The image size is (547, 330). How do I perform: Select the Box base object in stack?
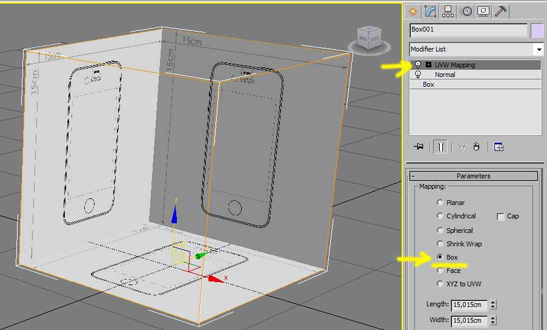428,84
